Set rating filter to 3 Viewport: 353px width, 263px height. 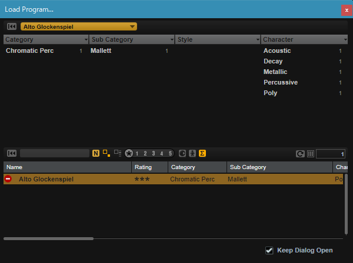coord(154,154)
